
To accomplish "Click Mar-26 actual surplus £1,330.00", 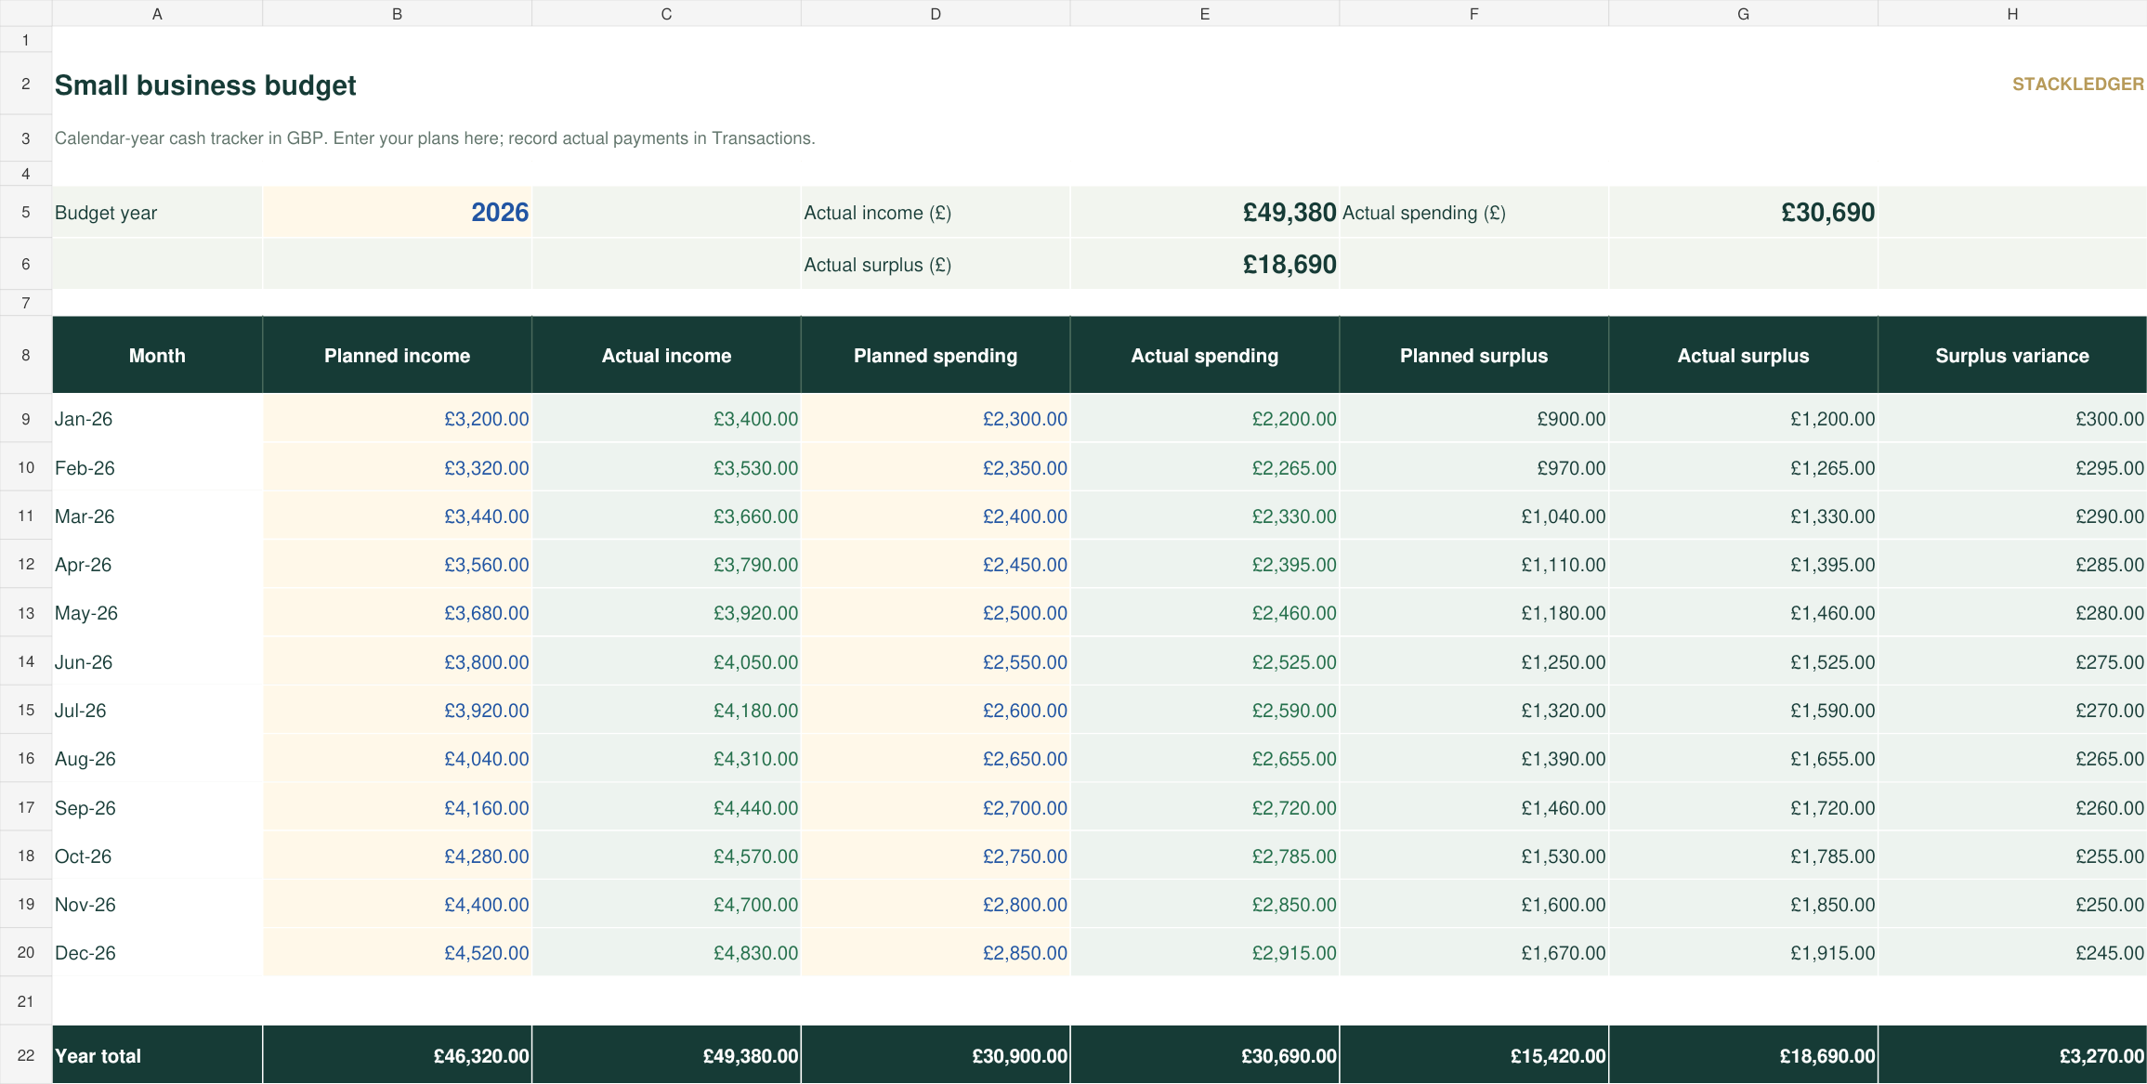I will coord(1743,516).
